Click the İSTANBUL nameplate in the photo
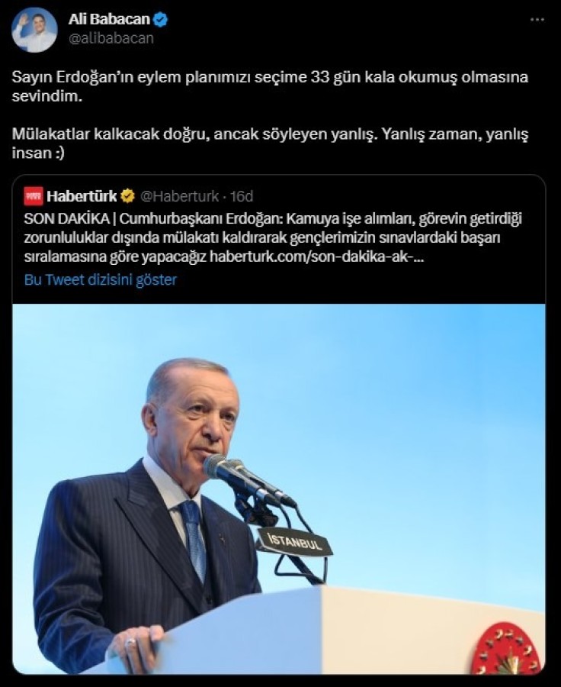The width and height of the screenshot is (561, 687). [x=294, y=541]
